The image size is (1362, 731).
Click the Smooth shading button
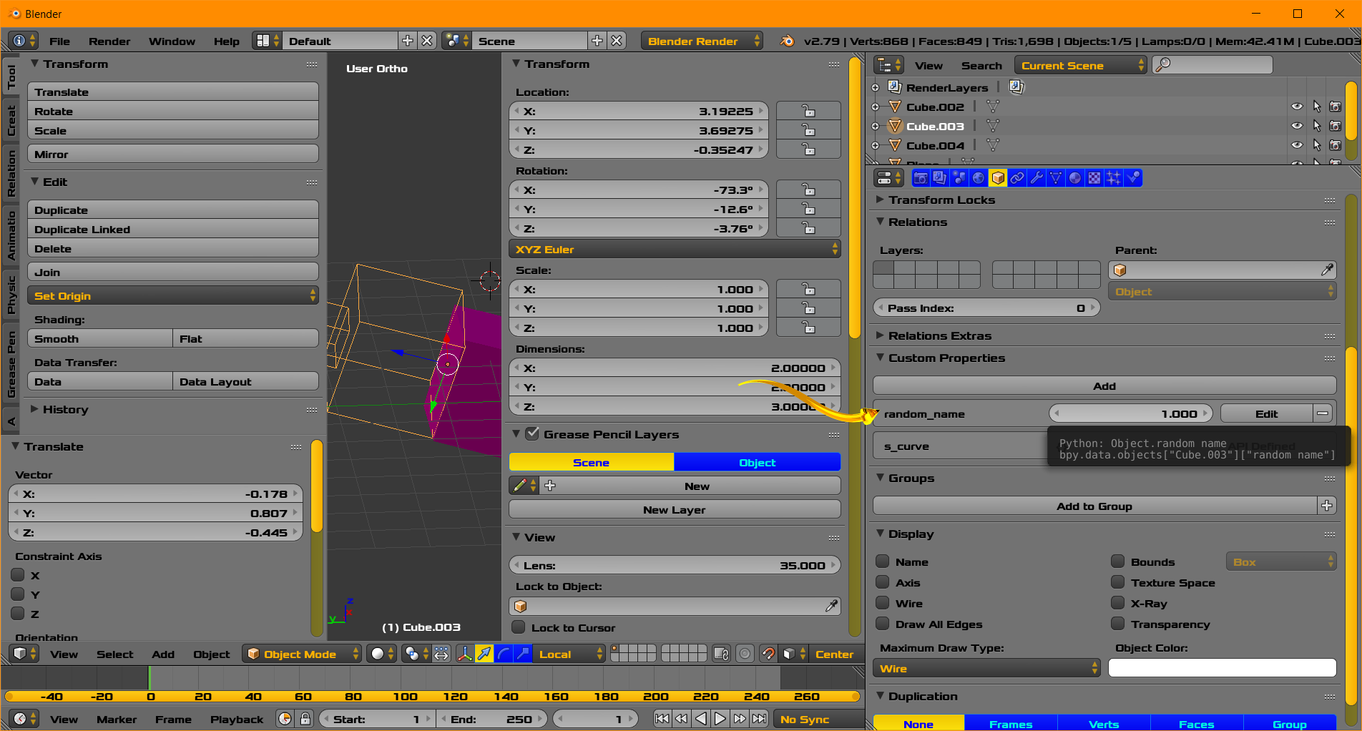coord(99,338)
